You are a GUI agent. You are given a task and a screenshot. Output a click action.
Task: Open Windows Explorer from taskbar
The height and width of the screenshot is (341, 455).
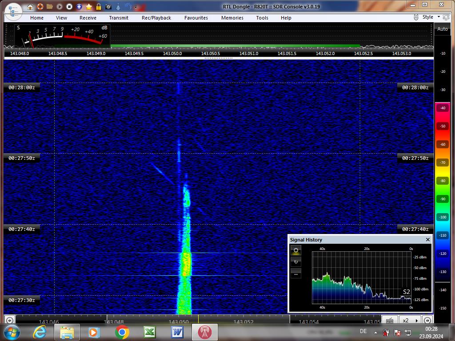point(67,332)
